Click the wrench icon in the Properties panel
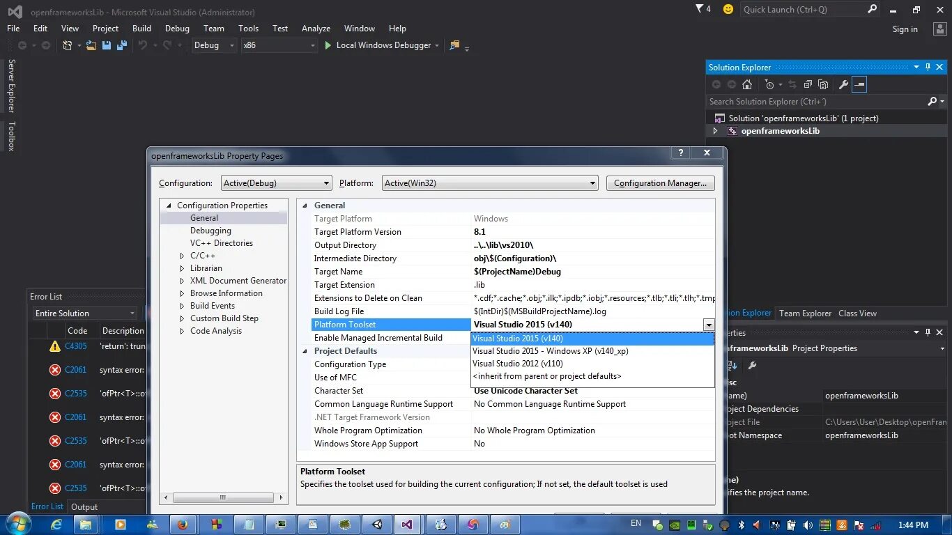Viewport: 952px width, 535px height. pos(752,365)
